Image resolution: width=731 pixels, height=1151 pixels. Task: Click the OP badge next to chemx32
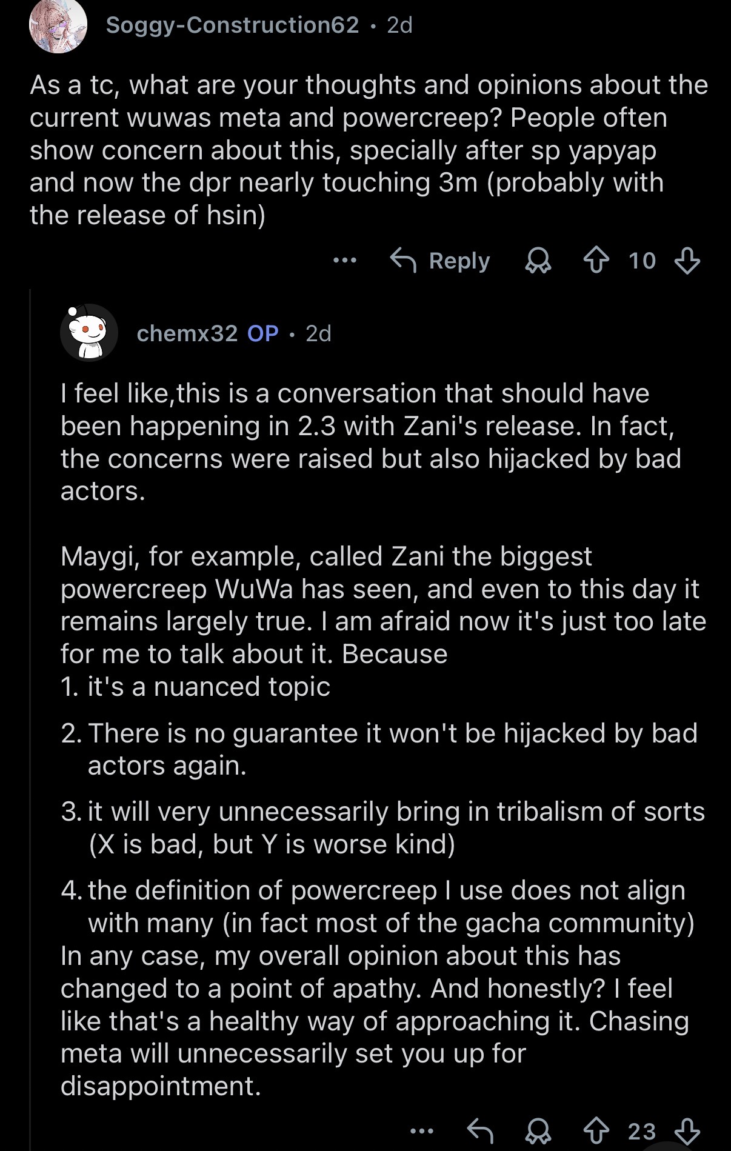[x=262, y=333]
